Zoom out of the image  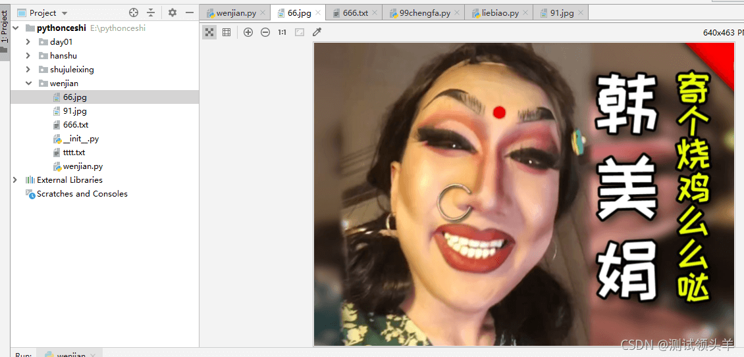coord(265,32)
